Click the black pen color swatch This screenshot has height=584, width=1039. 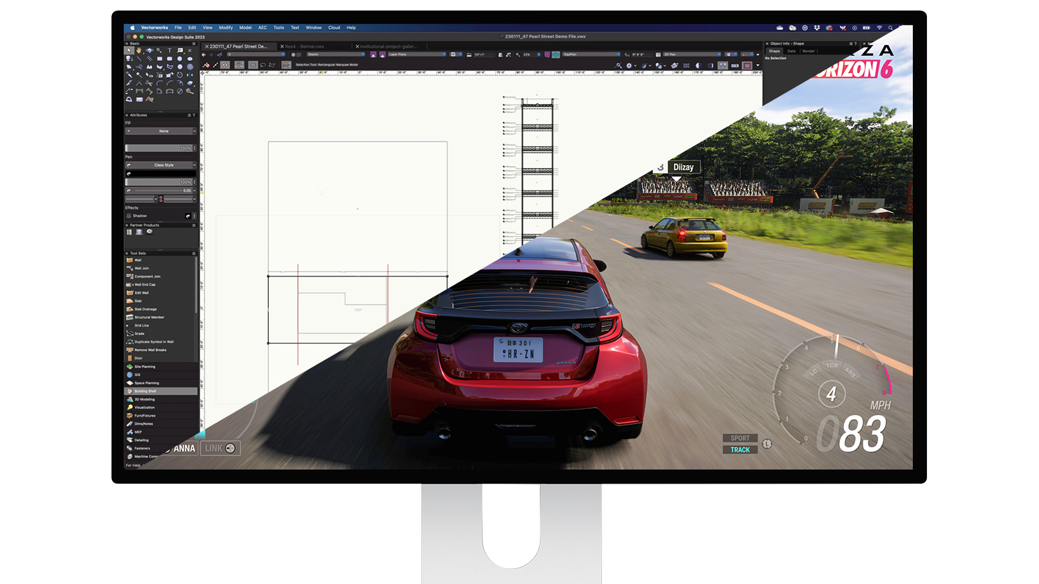161,174
